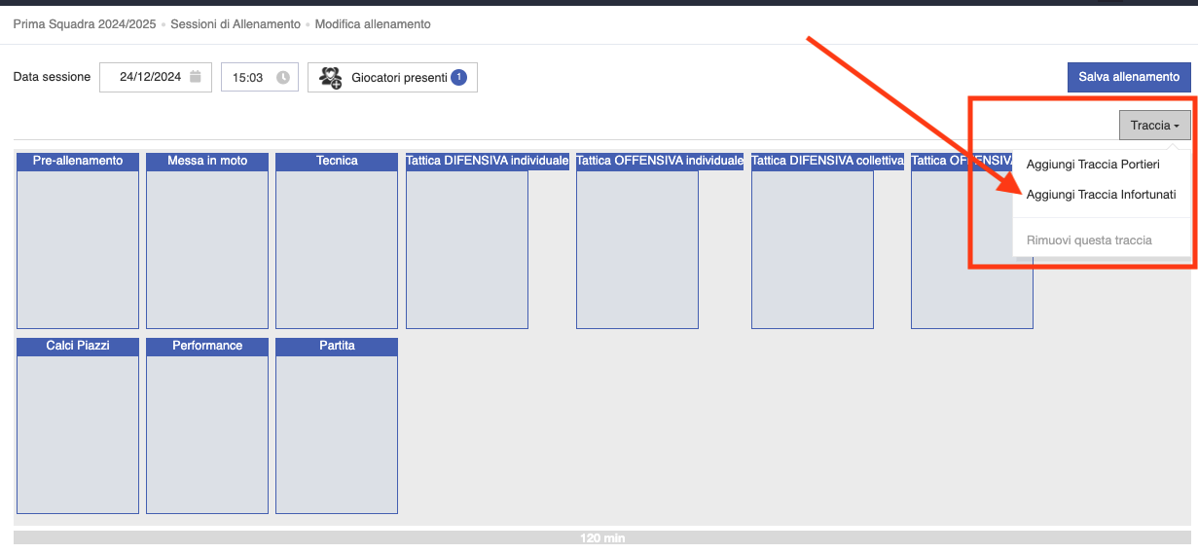1198x554 pixels.
Task: Click the present players count badge
Action: pyautogui.click(x=458, y=77)
